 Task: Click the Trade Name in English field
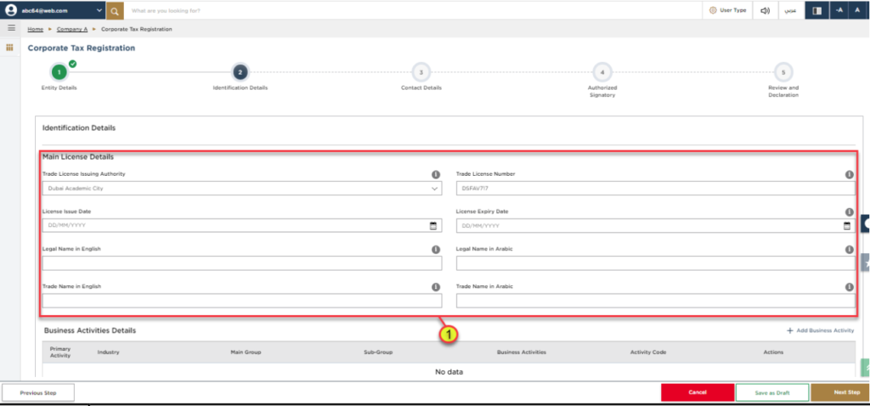(242, 301)
